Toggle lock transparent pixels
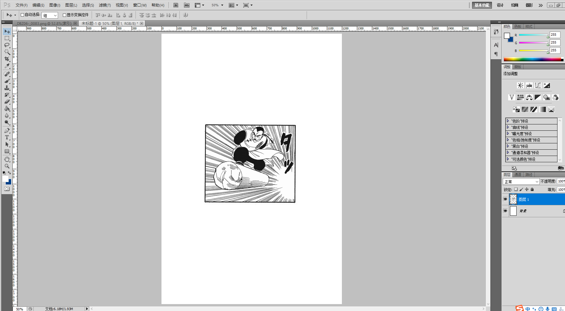The height and width of the screenshot is (311, 565). 516,189
